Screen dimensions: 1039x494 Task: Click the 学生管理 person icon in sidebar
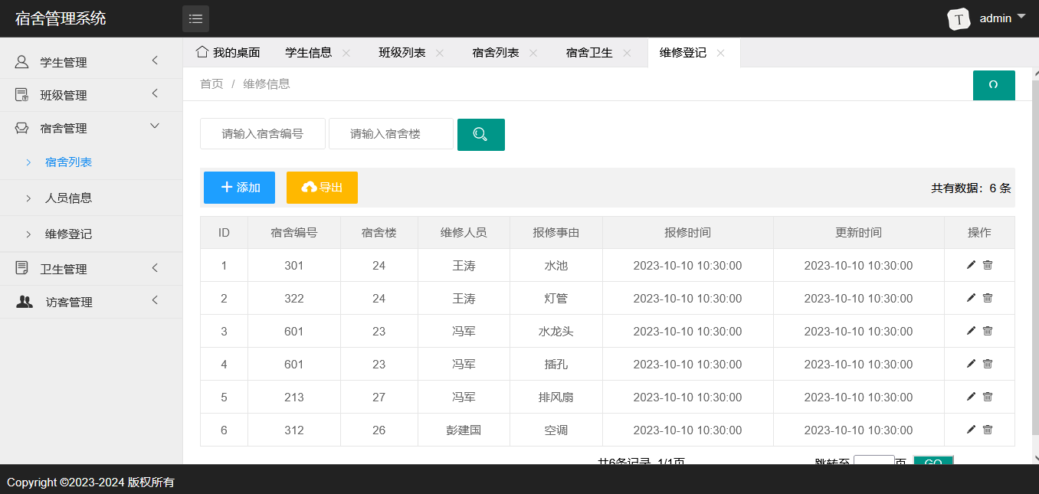click(x=21, y=61)
